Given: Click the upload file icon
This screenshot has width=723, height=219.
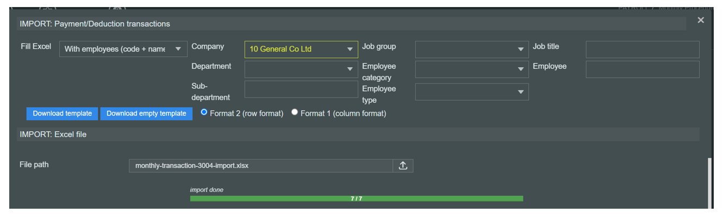Looking at the screenshot, I should (x=403, y=166).
